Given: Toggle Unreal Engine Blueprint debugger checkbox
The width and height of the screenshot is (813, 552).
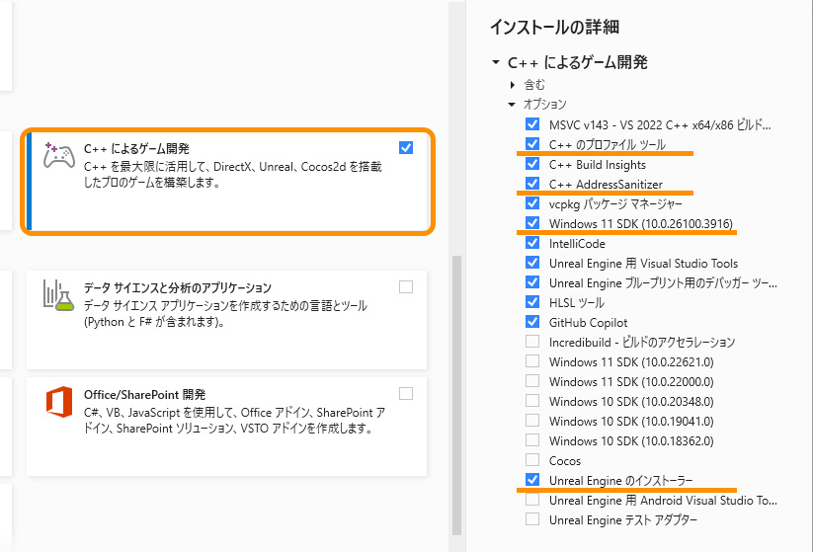Looking at the screenshot, I should point(532,281).
